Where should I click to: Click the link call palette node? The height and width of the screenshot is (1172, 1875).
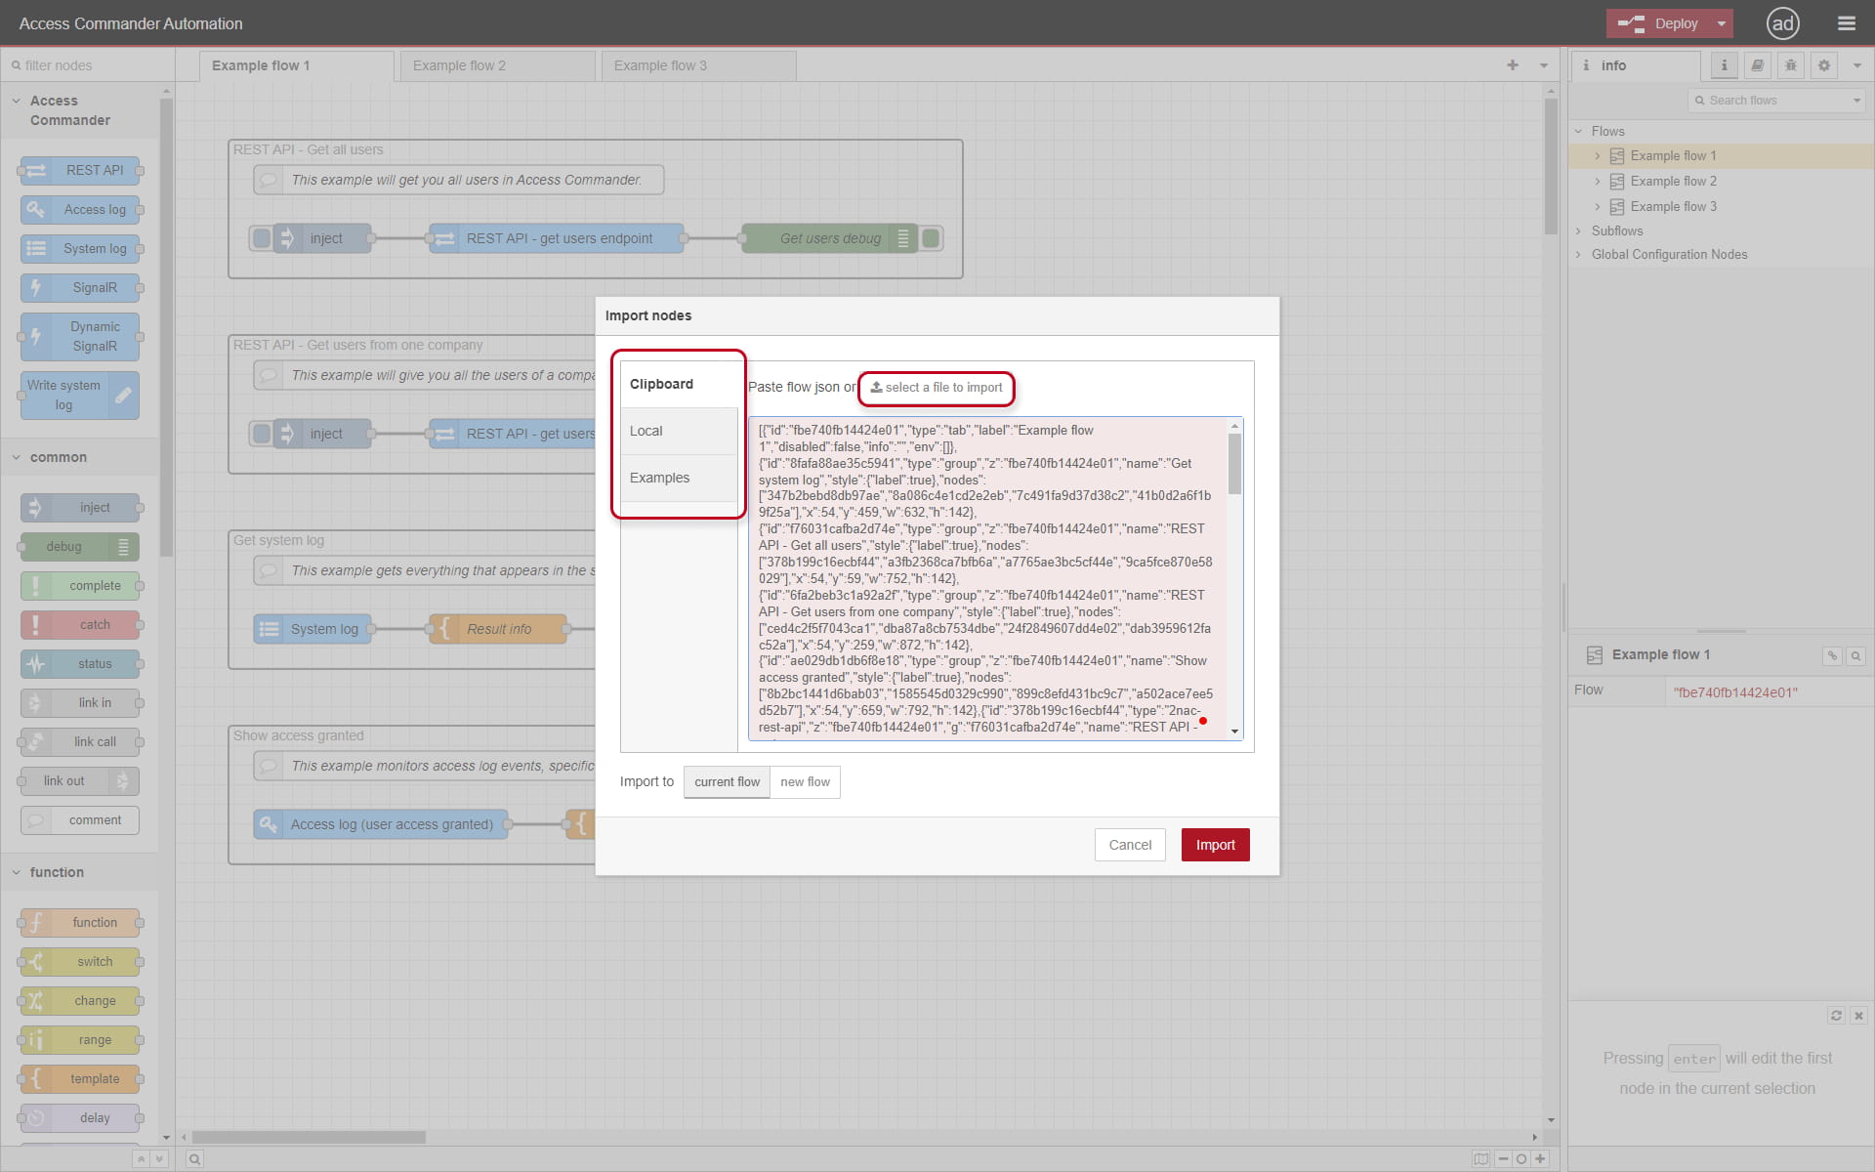[80, 742]
